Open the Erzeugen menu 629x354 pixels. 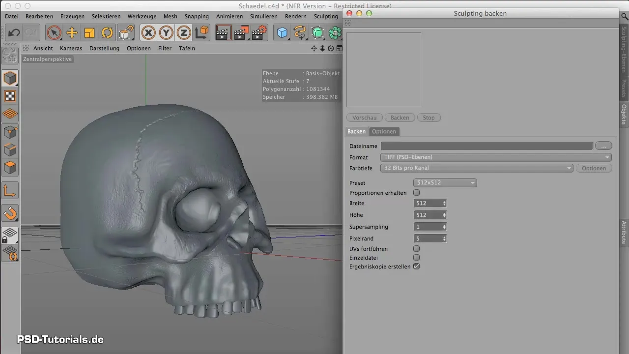[73, 16]
